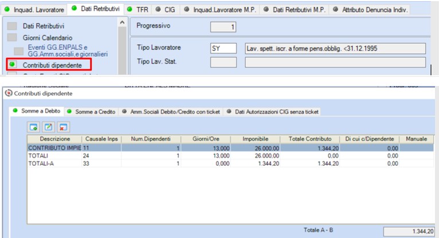Select the CONTRIBUTO IMPIE row
Image resolution: width=439 pixels, height=238 pixels.
[x=230, y=148]
